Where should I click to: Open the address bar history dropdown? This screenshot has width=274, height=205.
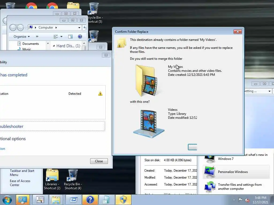tap(79, 27)
